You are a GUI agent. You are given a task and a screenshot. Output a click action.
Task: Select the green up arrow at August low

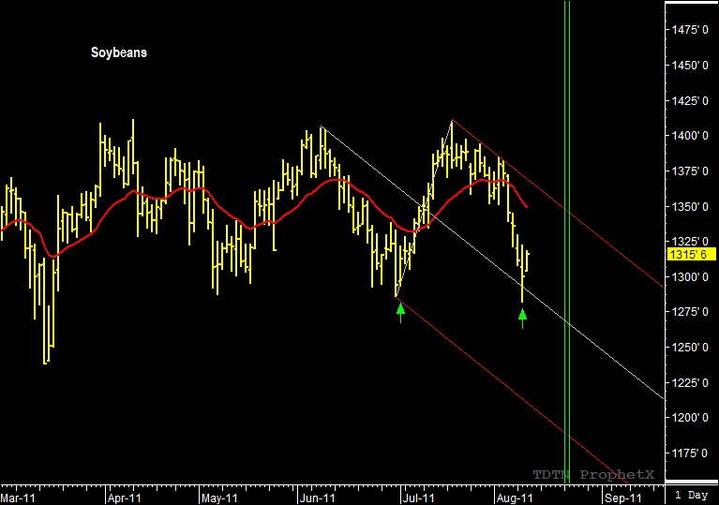pyautogui.click(x=522, y=319)
